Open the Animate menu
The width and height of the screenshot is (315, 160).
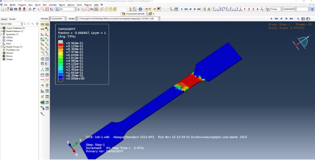[53, 5]
